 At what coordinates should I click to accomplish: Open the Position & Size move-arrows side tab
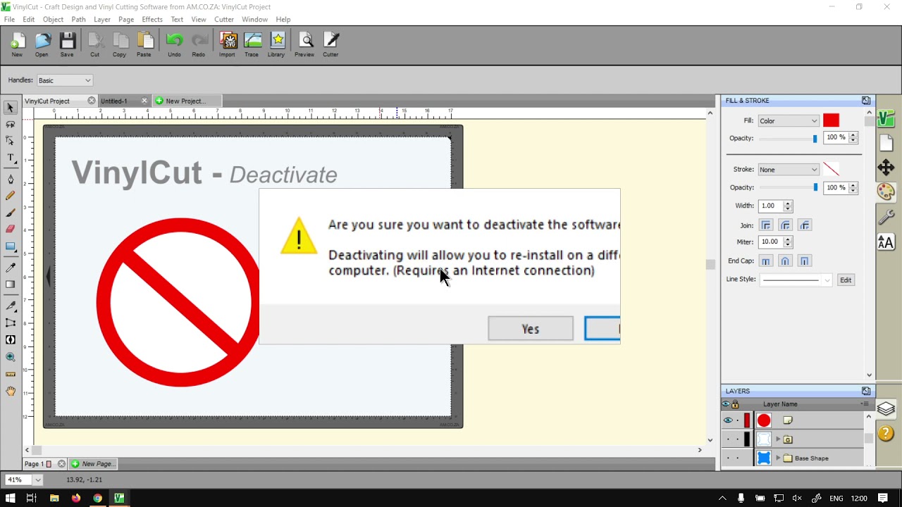click(x=886, y=167)
